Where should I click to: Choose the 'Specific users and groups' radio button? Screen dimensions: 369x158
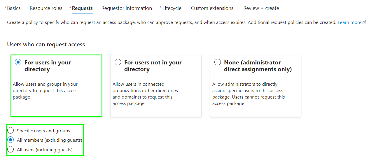(11, 131)
